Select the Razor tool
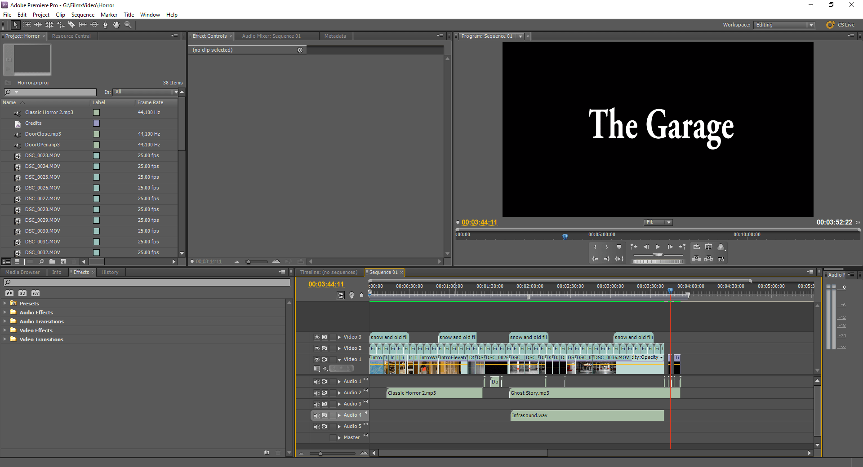Image resolution: width=863 pixels, height=467 pixels. click(x=71, y=25)
